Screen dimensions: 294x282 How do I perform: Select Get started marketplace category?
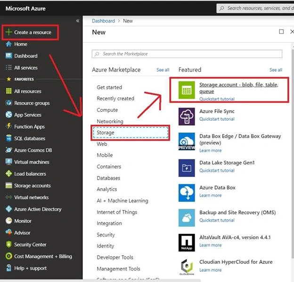coord(109,87)
